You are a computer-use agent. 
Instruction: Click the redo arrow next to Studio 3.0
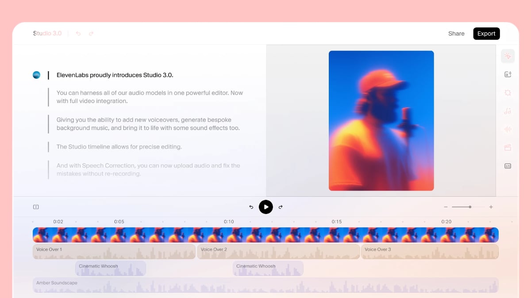(91, 34)
